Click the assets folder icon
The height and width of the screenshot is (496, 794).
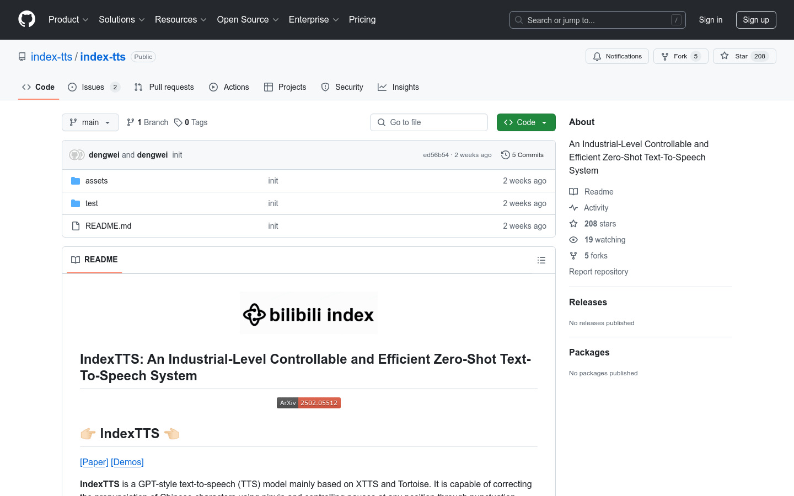tap(76, 181)
